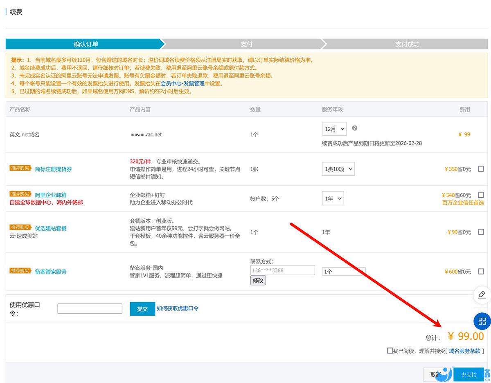491x383 pixels.
Task: Check the 商标注册提货券 add-on checkbox
Action: coord(481,169)
